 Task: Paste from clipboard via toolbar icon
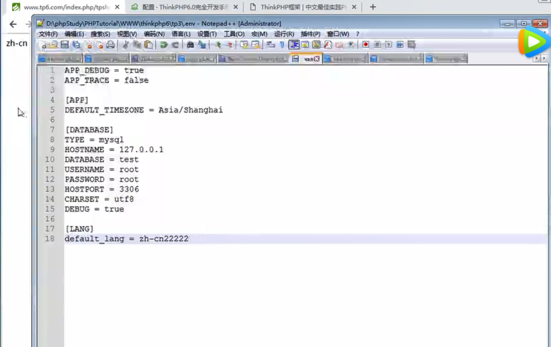tap(149, 45)
